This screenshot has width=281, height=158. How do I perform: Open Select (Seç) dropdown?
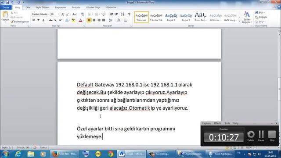pyautogui.click(x=260, y=22)
